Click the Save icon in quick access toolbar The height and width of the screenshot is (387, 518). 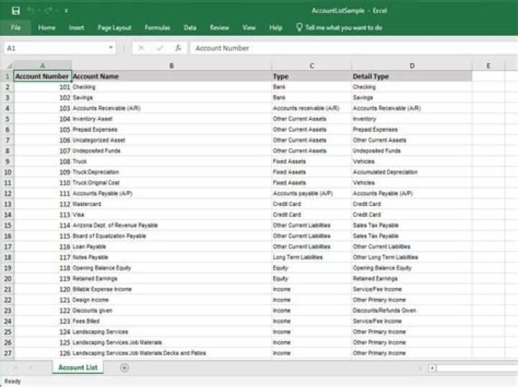click(16, 11)
